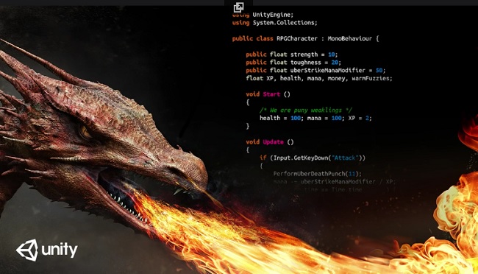This screenshot has height=274, width=478.
Task: Click the UnityEngine namespace text
Action: [271, 15]
